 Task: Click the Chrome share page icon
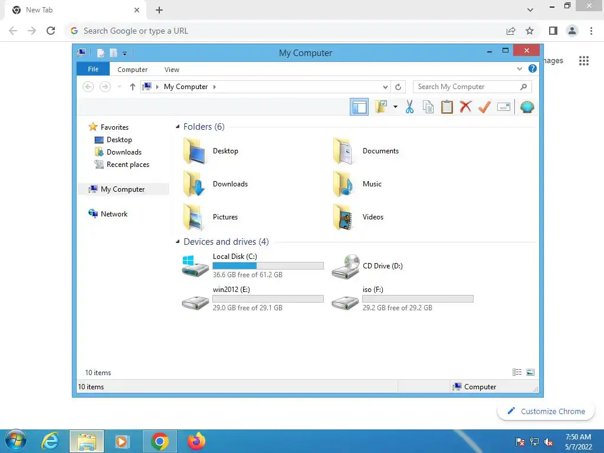[511, 31]
